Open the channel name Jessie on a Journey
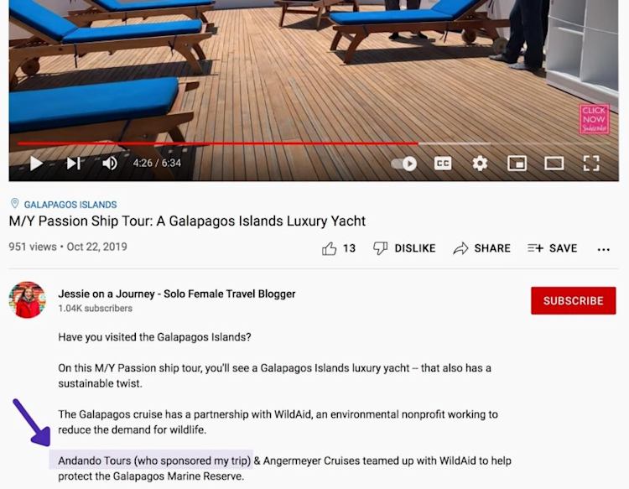 (x=177, y=294)
